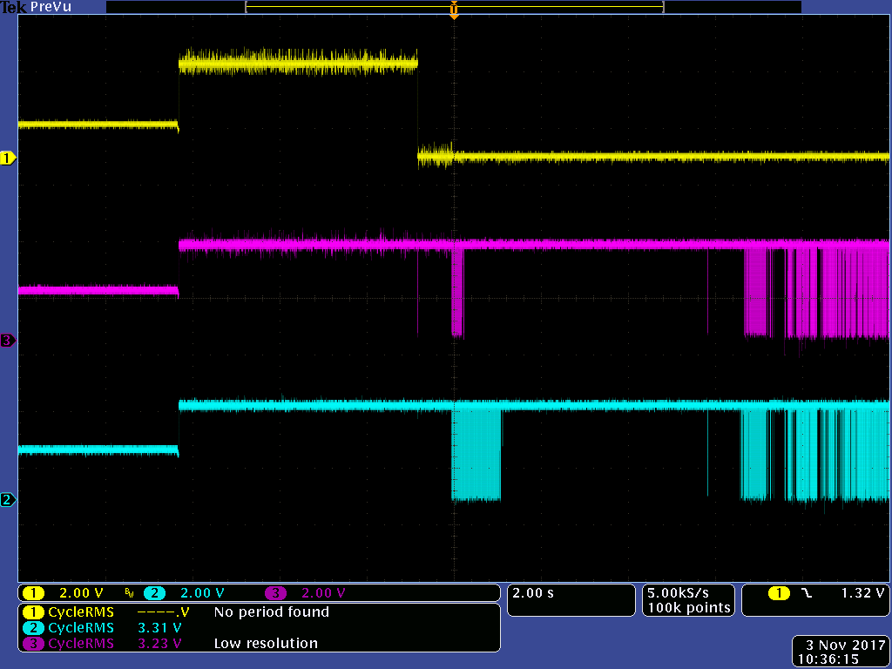Click the 3.23 V measurement value
Viewport: 892px width, 669px height.
[x=160, y=644]
